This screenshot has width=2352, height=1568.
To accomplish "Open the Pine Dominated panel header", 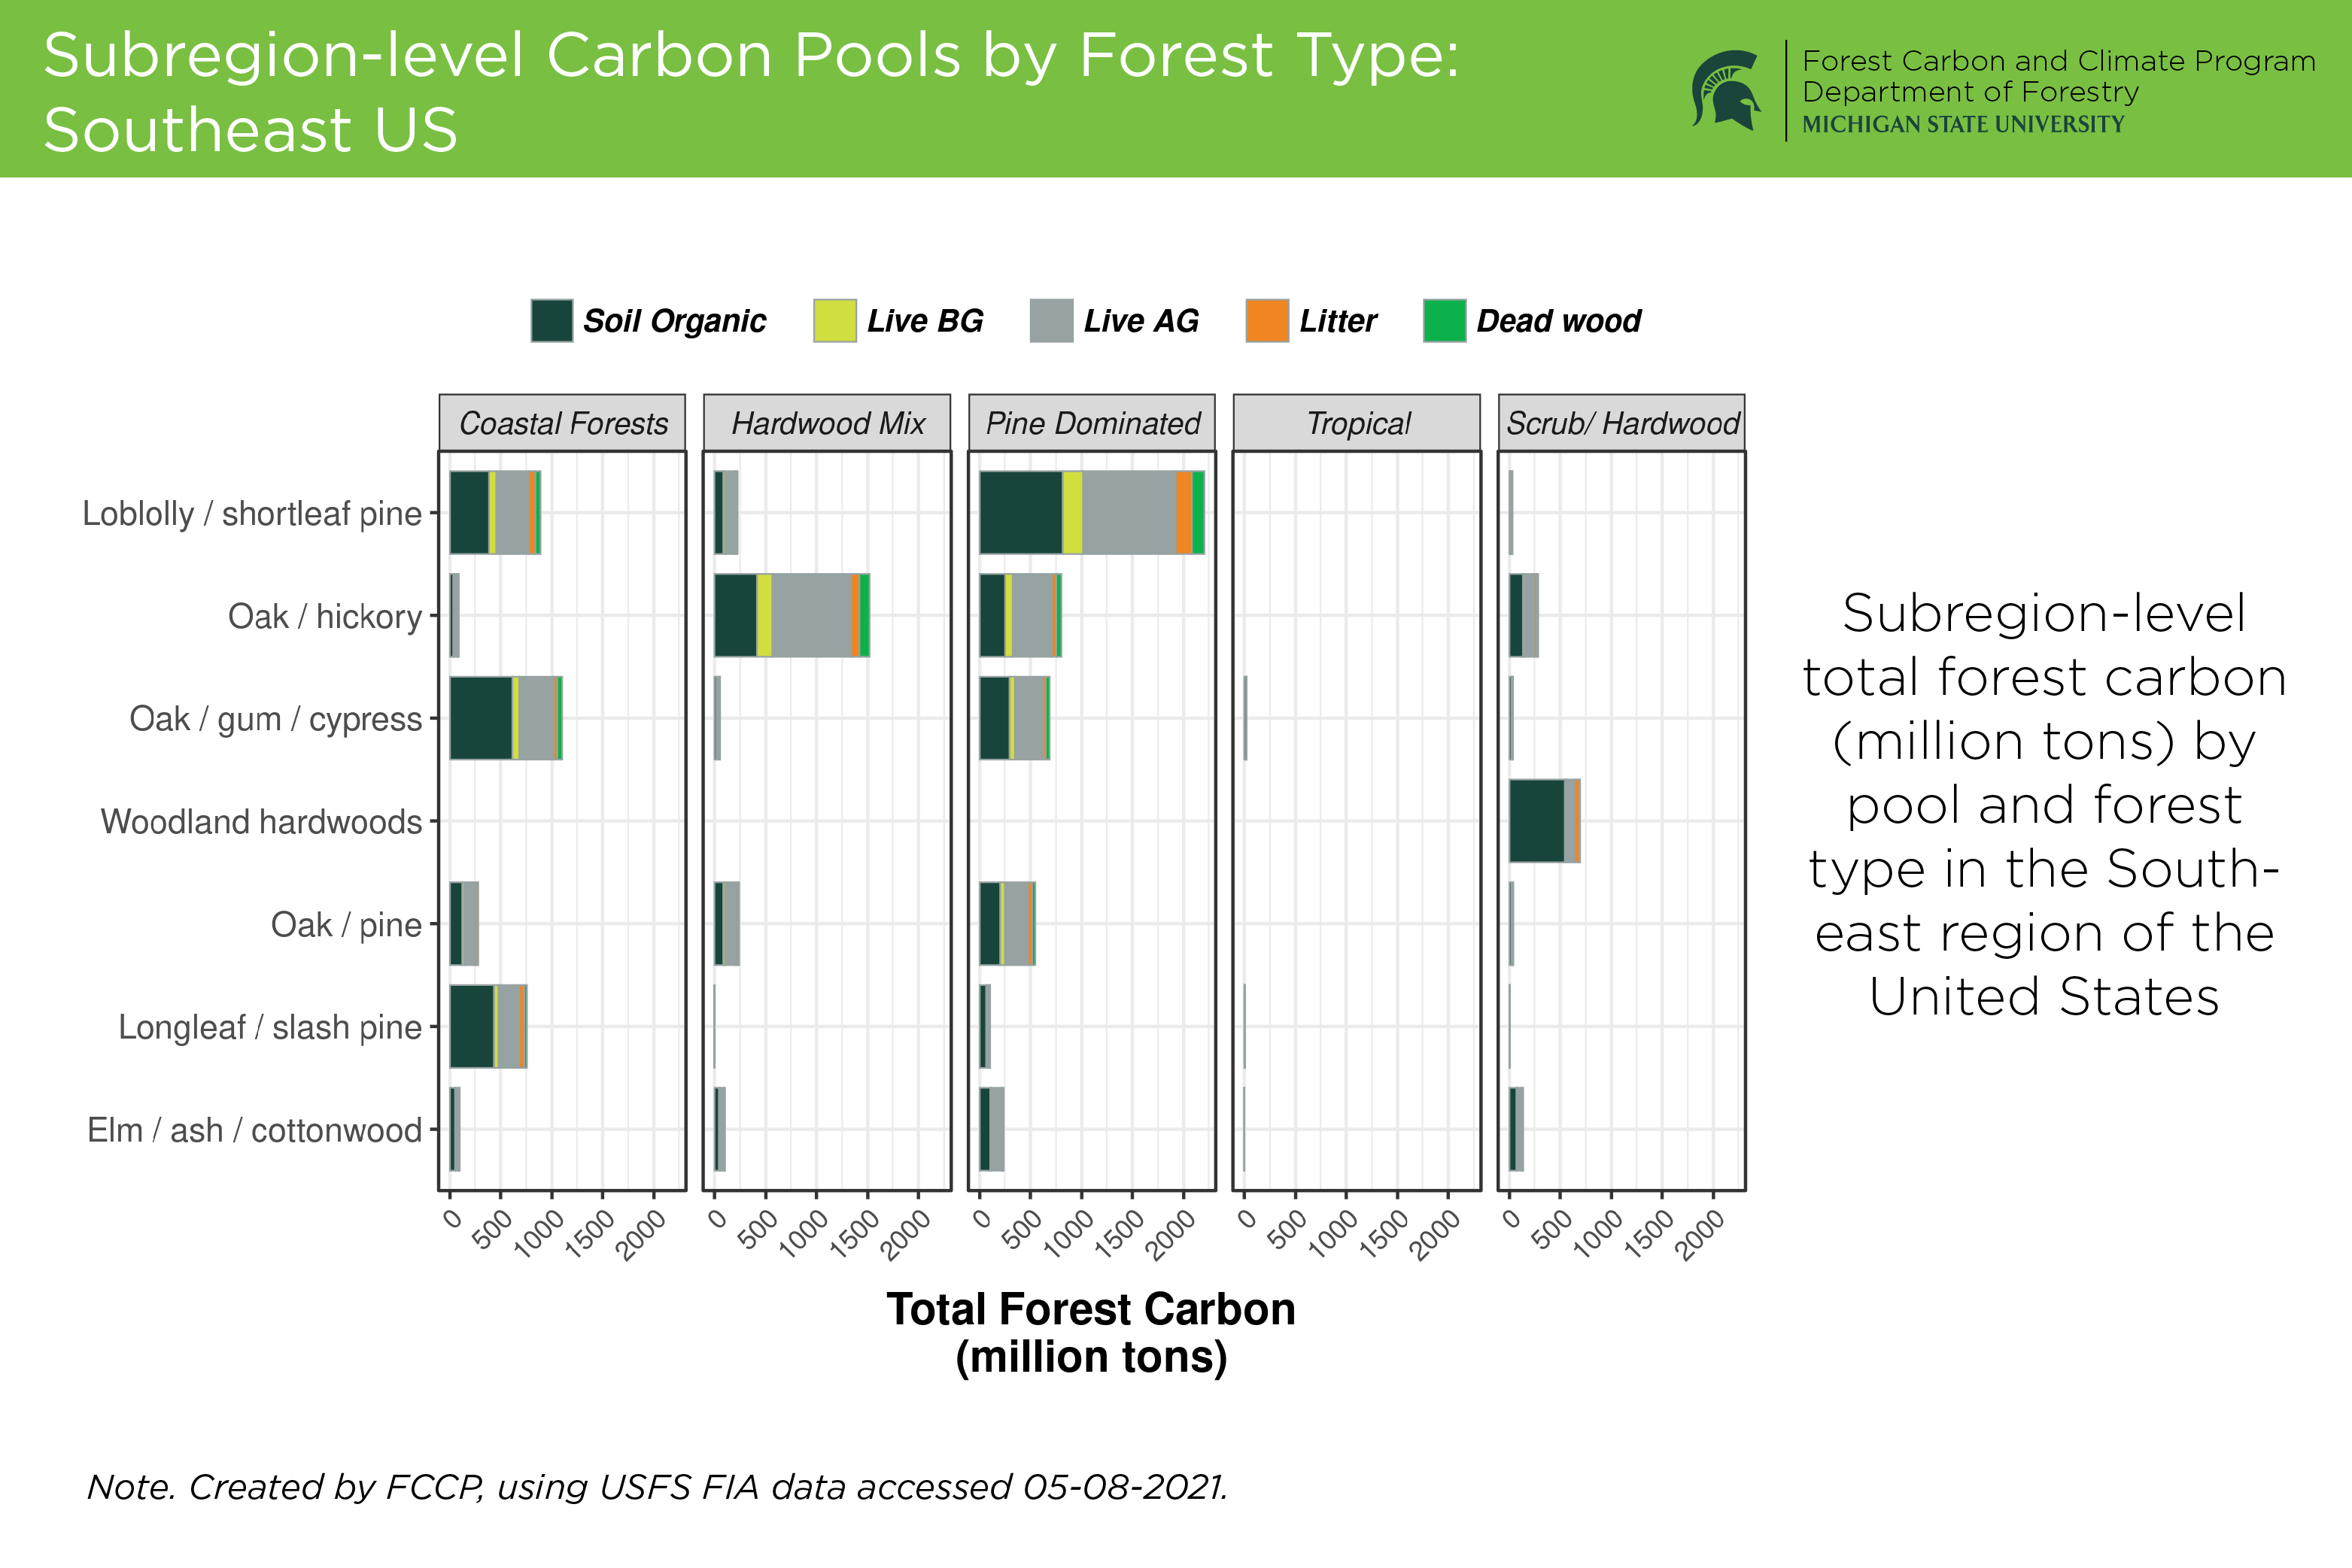I will pyautogui.click(x=1092, y=423).
